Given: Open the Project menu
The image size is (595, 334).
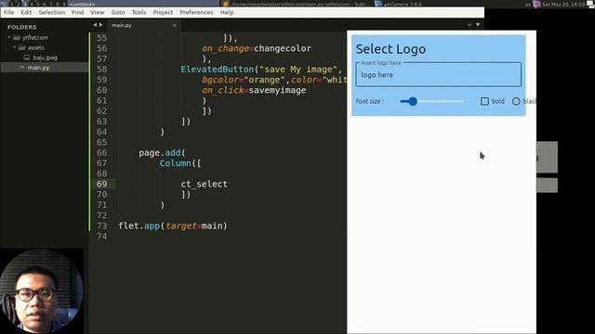Looking at the screenshot, I should pyautogui.click(x=163, y=12).
